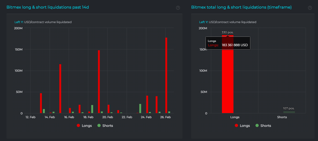Click the '22. Feb' x-axis label
This screenshot has height=141, width=318.
pyautogui.click(x=127, y=117)
